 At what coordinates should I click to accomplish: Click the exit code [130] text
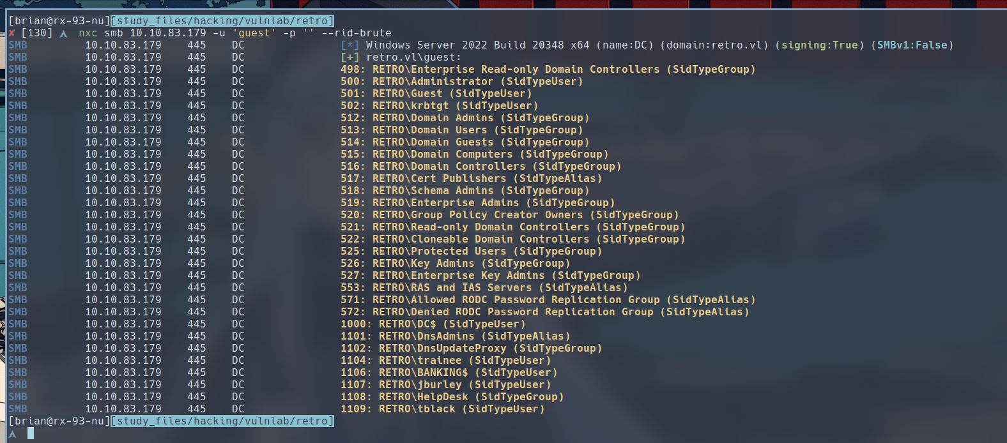(x=37, y=33)
